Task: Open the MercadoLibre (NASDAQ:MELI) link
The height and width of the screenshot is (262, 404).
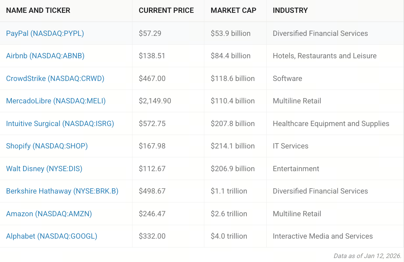Action: click(56, 101)
